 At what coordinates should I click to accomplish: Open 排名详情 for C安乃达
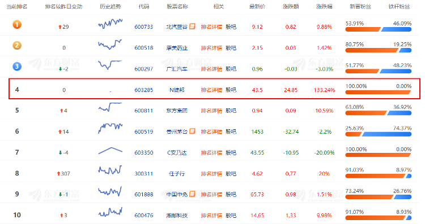click(x=211, y=153)
